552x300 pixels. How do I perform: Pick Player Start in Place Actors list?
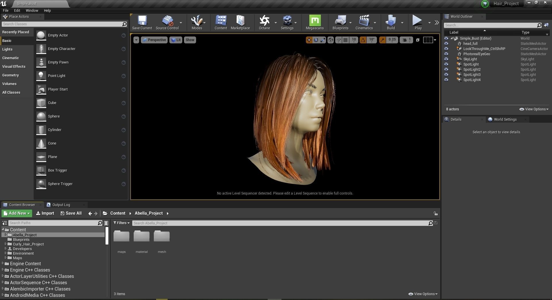pos(81,89)
